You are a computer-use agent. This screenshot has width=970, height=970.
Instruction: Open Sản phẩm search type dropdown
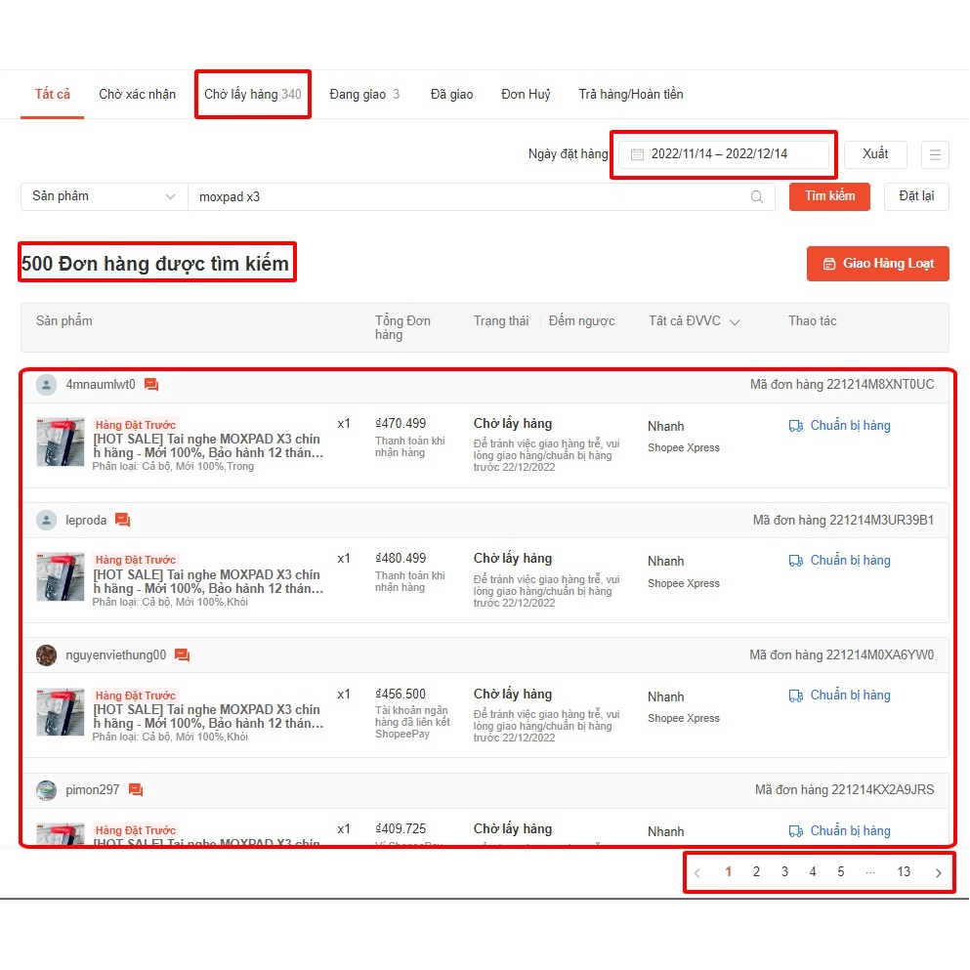(104, 196)
